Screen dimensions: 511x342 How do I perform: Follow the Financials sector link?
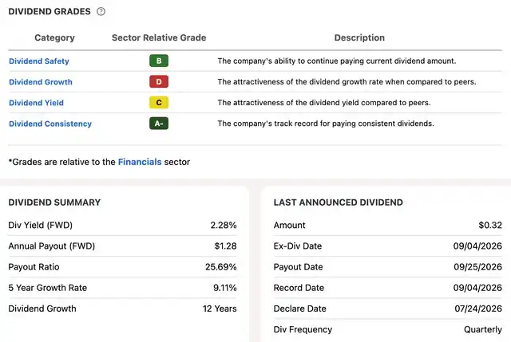click(x=140, y=162)
